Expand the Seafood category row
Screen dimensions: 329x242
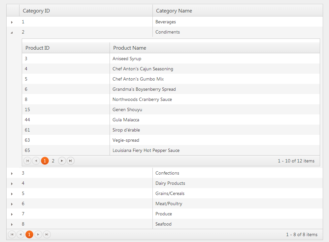[12, 224]
